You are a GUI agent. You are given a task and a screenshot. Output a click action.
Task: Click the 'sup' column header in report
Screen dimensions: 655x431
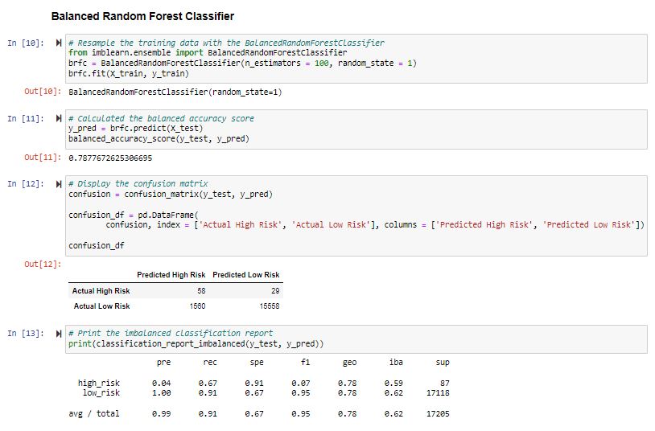[443, 363]
